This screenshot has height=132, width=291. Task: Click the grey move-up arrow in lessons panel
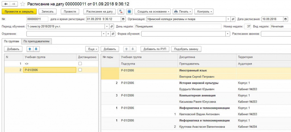[x=126, y=49]
